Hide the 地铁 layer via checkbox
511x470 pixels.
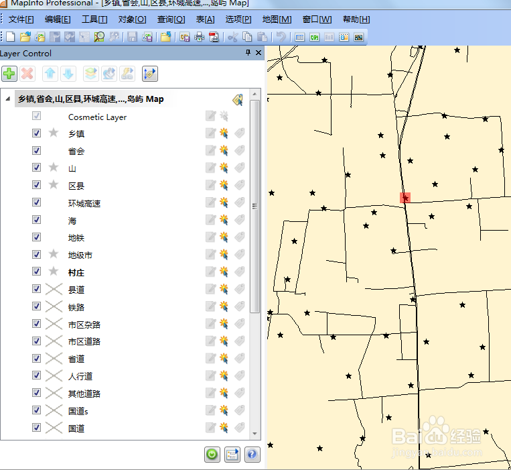pos(36,237)
